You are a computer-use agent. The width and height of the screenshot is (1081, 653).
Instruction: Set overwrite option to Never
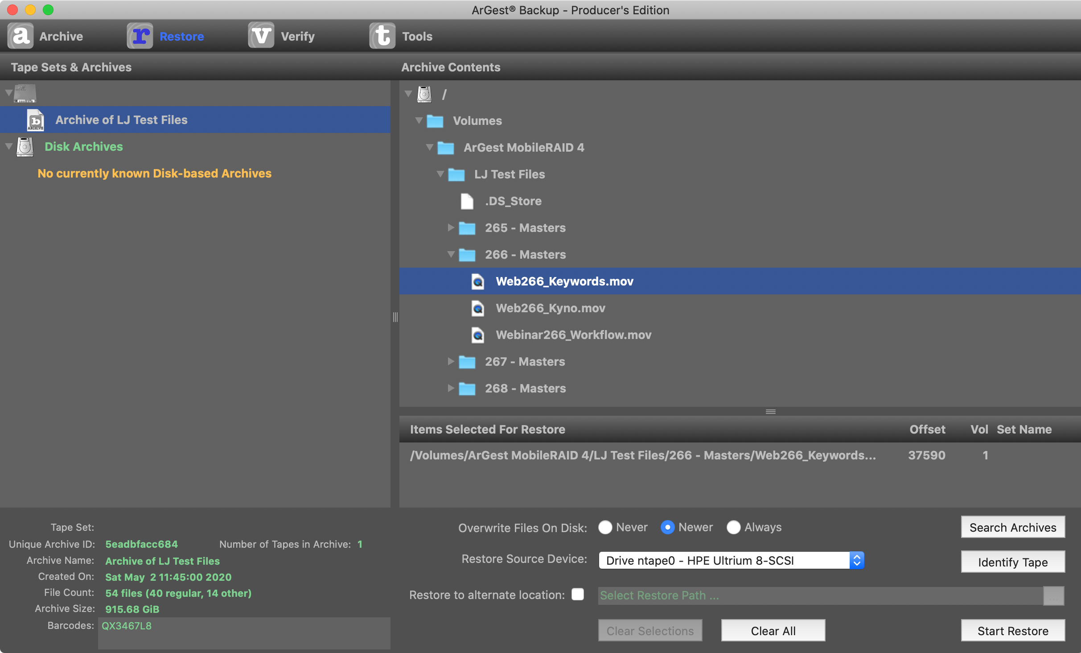(605, 527)
